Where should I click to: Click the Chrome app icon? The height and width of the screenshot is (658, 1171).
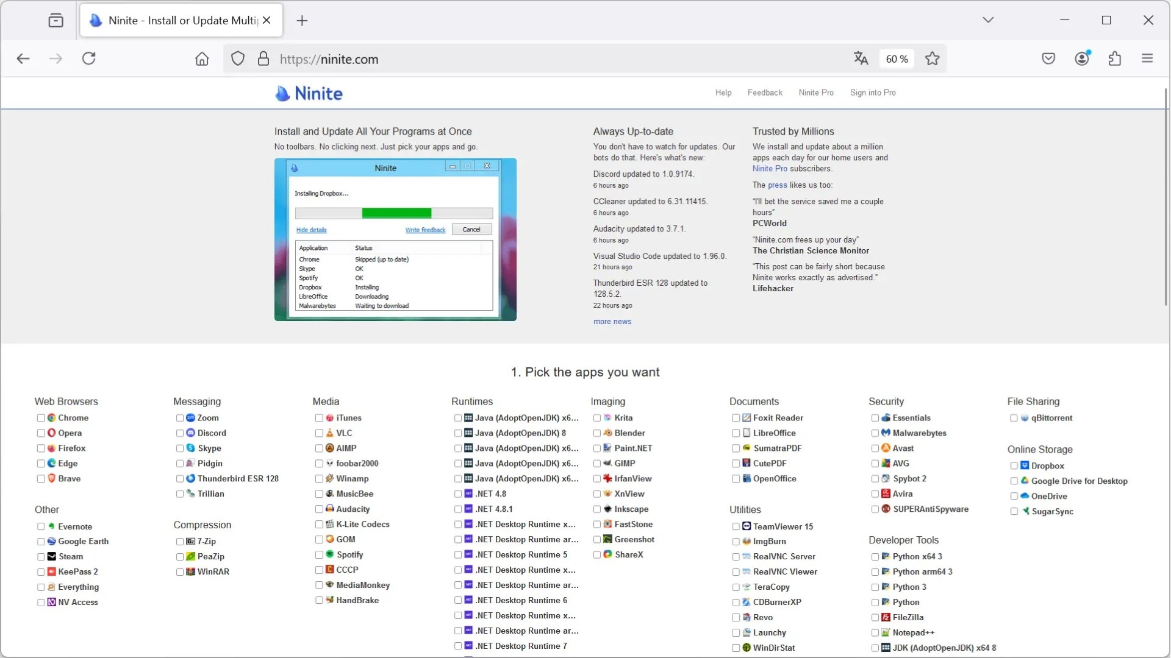point(52,418)
